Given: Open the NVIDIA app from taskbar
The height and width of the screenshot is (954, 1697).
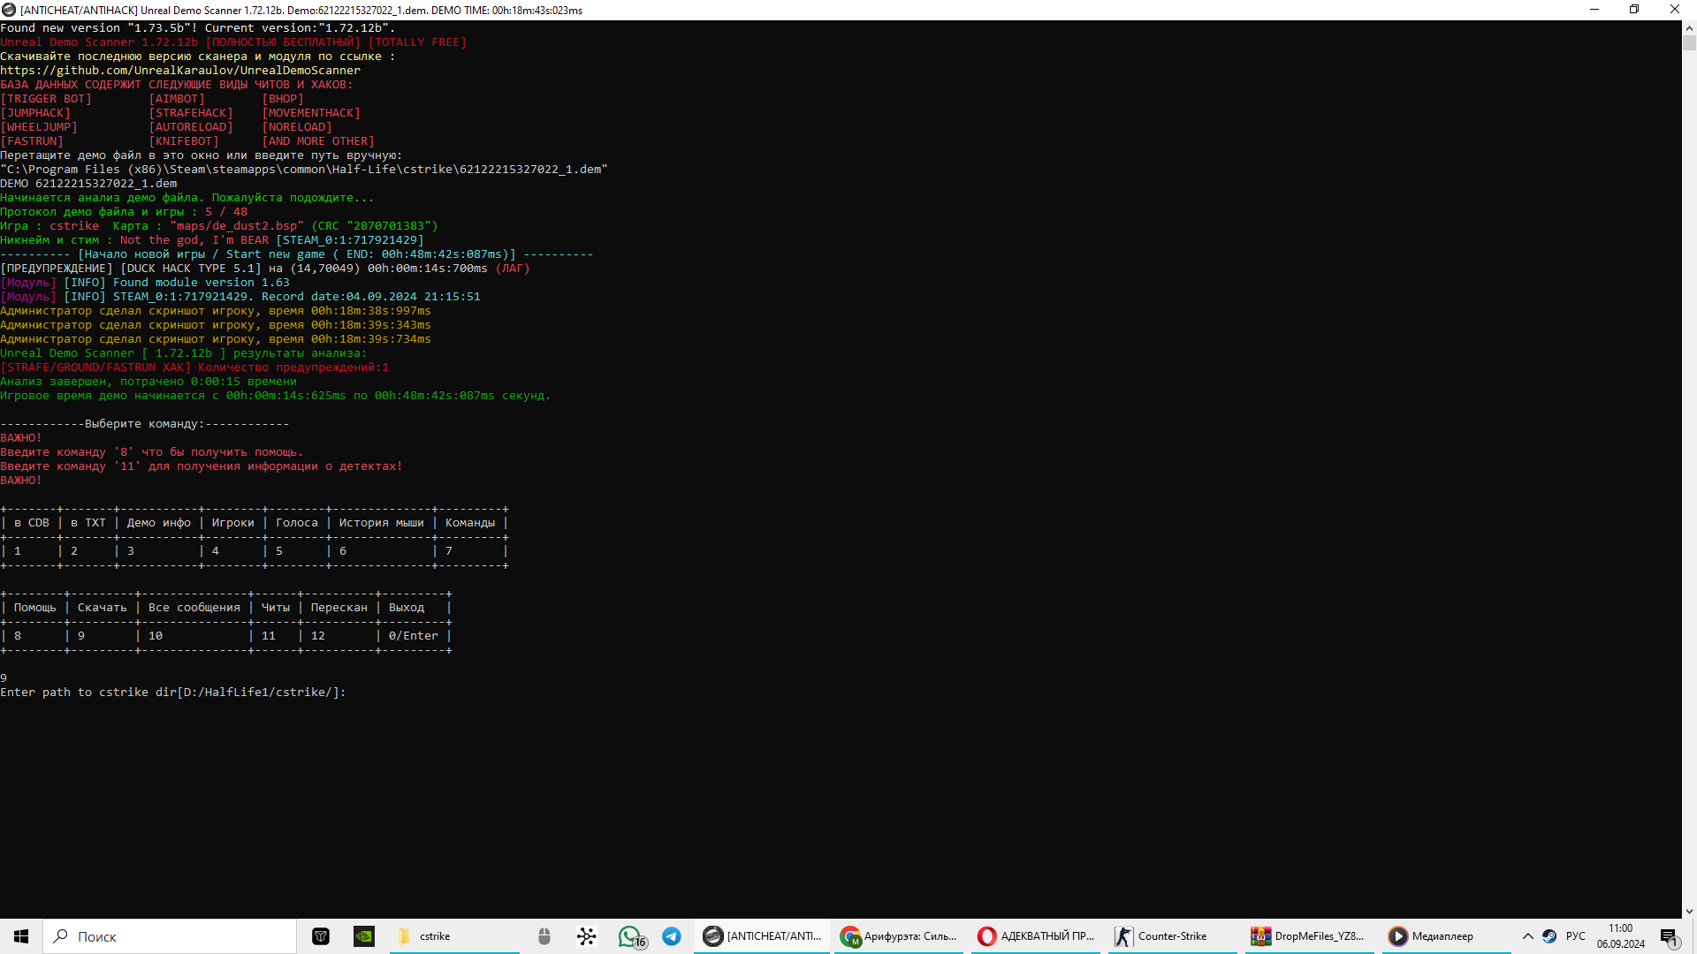Looking at the screenshot, I should tap(364, 936).
